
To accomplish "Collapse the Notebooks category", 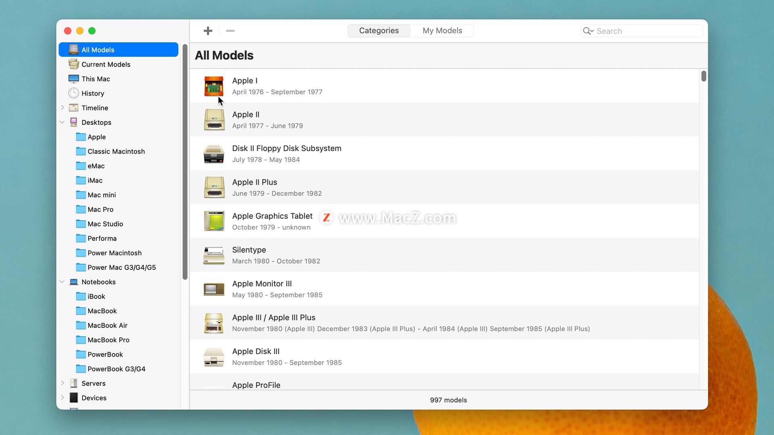I will (62, 282).
